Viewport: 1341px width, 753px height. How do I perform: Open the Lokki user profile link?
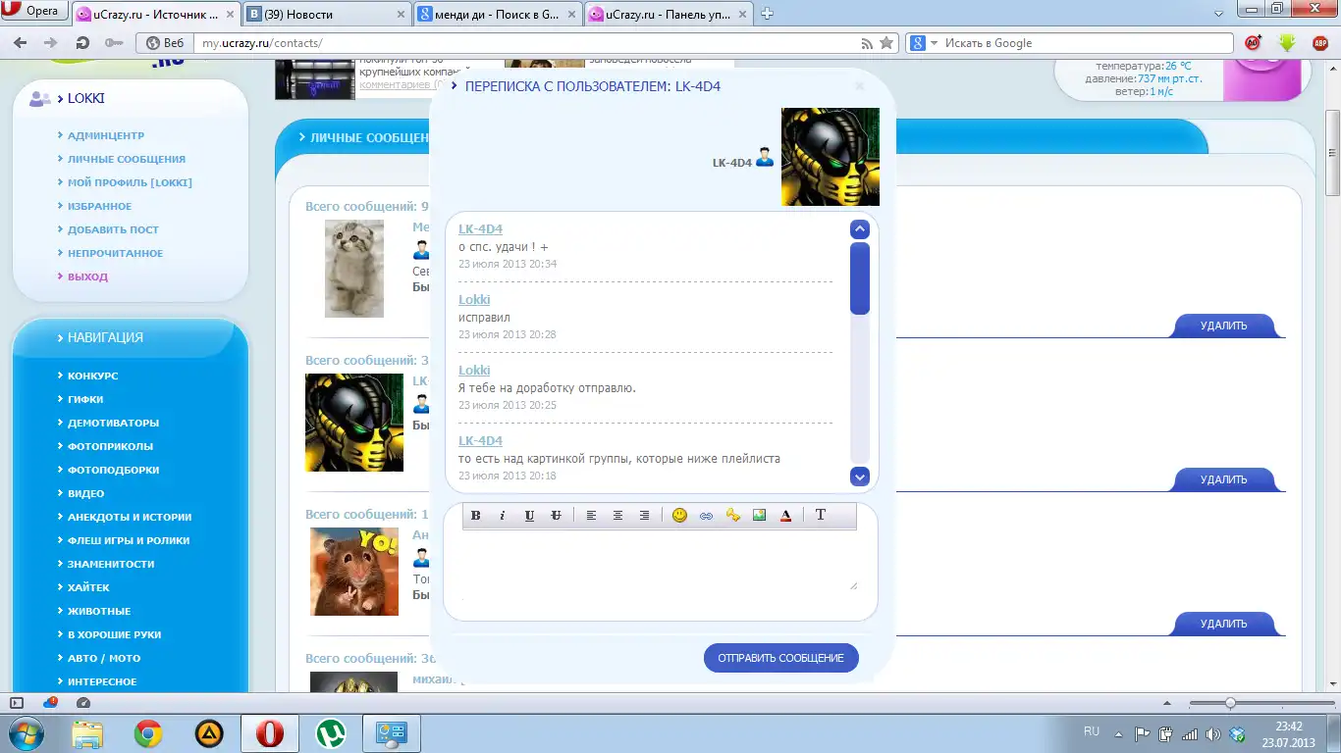(x=474, y=299)
